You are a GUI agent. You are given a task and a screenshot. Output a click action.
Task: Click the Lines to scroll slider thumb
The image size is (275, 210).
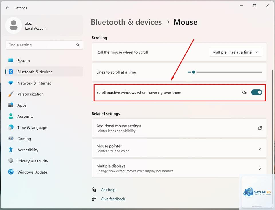(193, 72)
